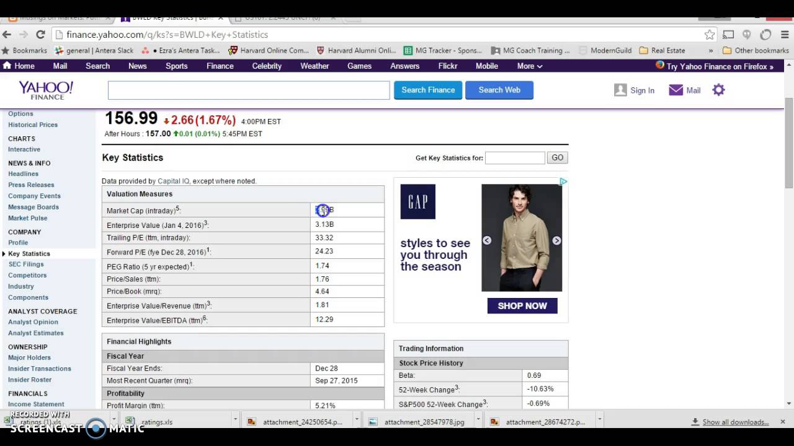Open the MG Tracker bookmark
Viewport: 794px width, 446px height.
tap(443, 51)
